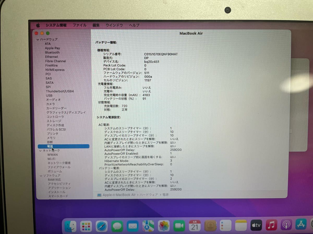Click serial number C0151070EQNF90HAT

[161, 54]
